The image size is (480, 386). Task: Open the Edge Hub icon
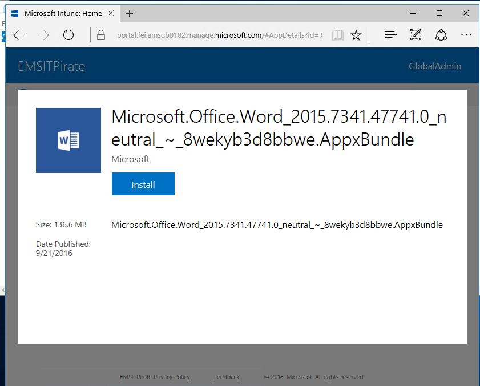390,35
